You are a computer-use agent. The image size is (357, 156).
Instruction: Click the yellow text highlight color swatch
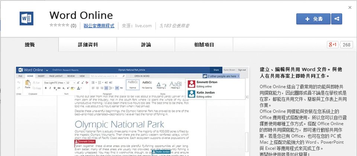(x=72, y=88)
